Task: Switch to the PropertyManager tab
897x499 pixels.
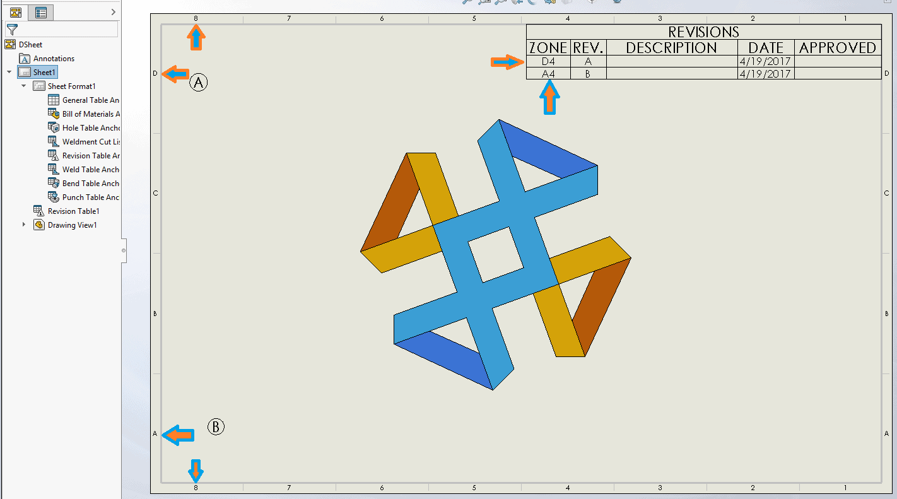Action: [41, 12]
